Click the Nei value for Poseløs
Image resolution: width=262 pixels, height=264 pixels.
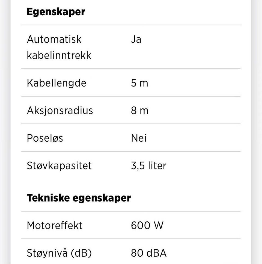click(139, 138)
